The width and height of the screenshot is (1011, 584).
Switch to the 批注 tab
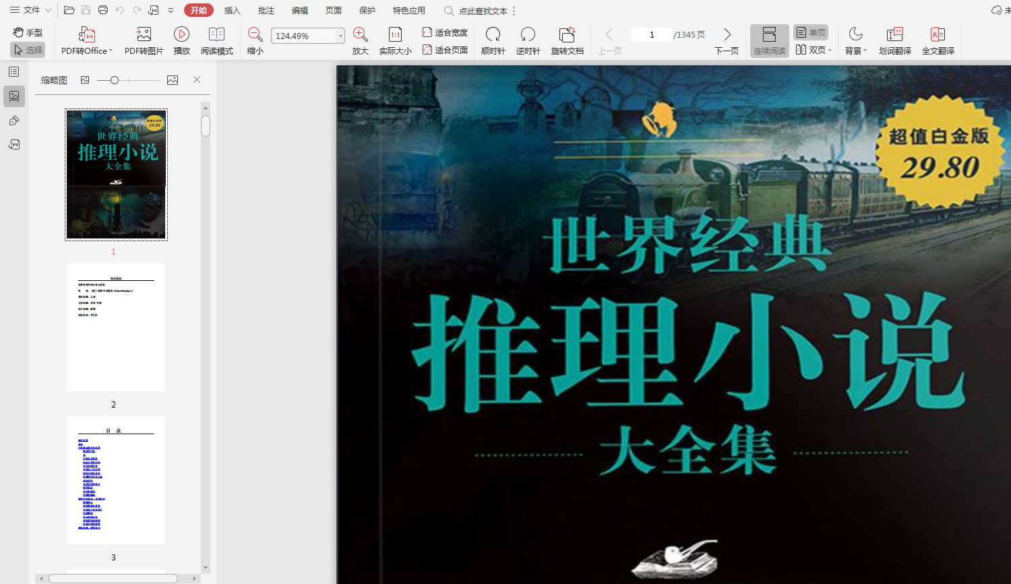tap(266, 10)
